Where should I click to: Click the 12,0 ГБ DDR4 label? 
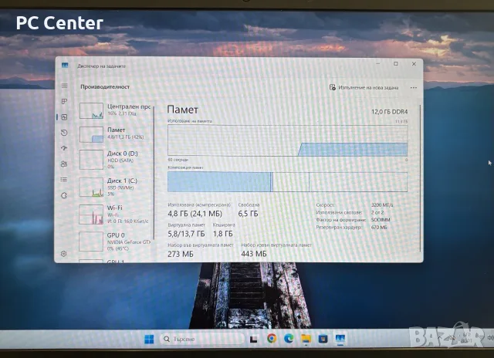coord(389,111)
